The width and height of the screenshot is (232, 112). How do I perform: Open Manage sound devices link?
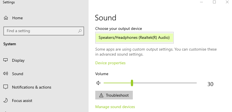(x=115, y=107)
